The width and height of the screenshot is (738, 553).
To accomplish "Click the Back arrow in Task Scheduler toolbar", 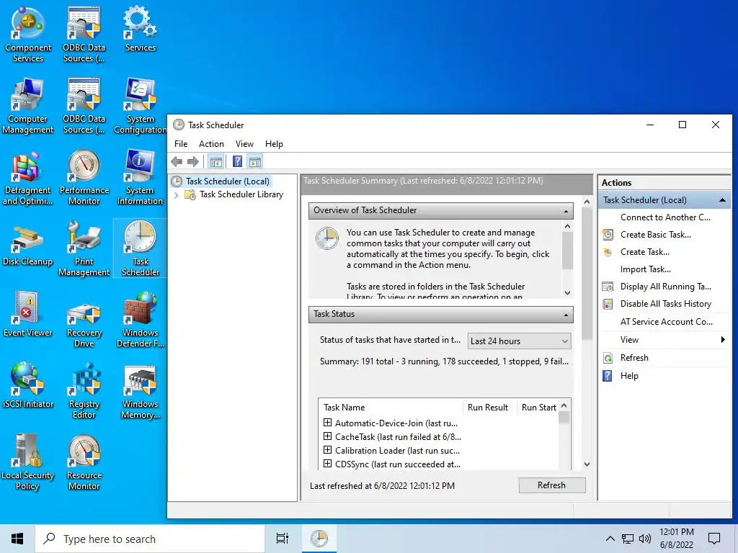I will coord(177,162).
